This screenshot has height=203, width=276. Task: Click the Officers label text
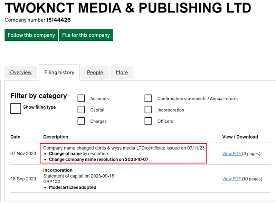point(165,122)
